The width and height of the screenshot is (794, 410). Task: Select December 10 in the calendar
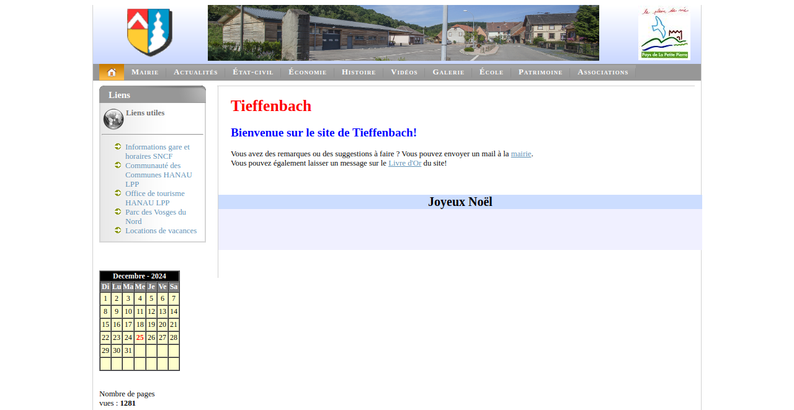click(x=128, y=311)
